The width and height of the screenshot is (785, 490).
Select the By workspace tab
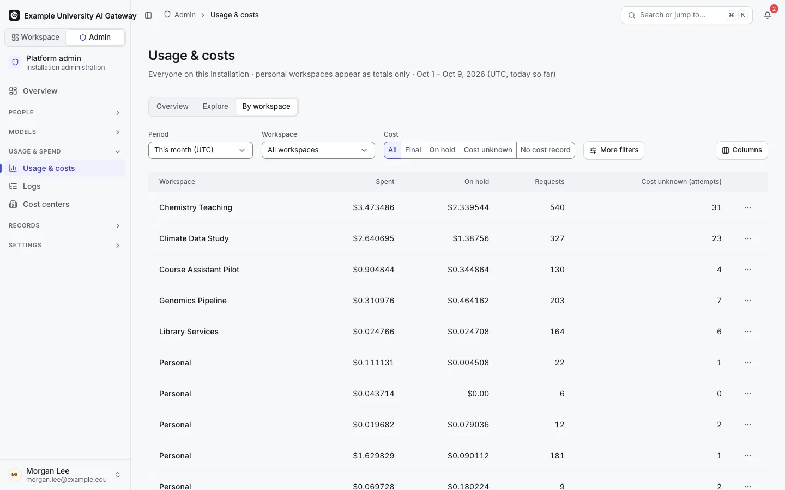point(267,107)
